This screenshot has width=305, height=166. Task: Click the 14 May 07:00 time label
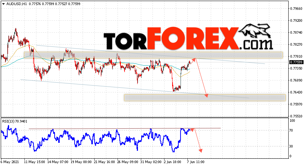point(58,162)
